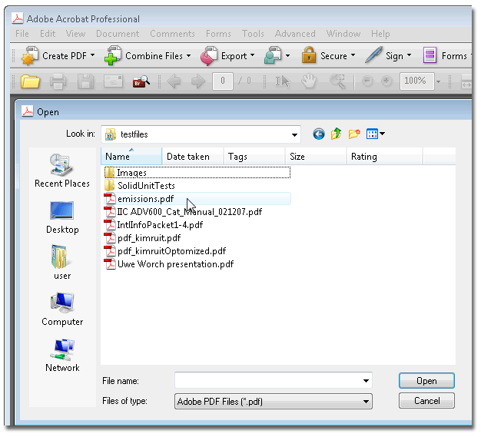The height and width of the screenshot is (437, 481).
Task: Expand the File name dropdown arrow
Action: [366, 381]
